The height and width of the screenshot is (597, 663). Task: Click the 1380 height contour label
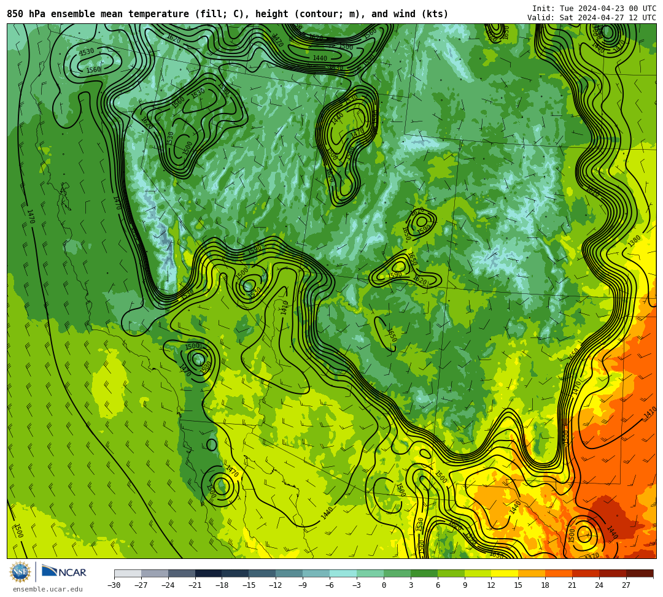(634, 241)
